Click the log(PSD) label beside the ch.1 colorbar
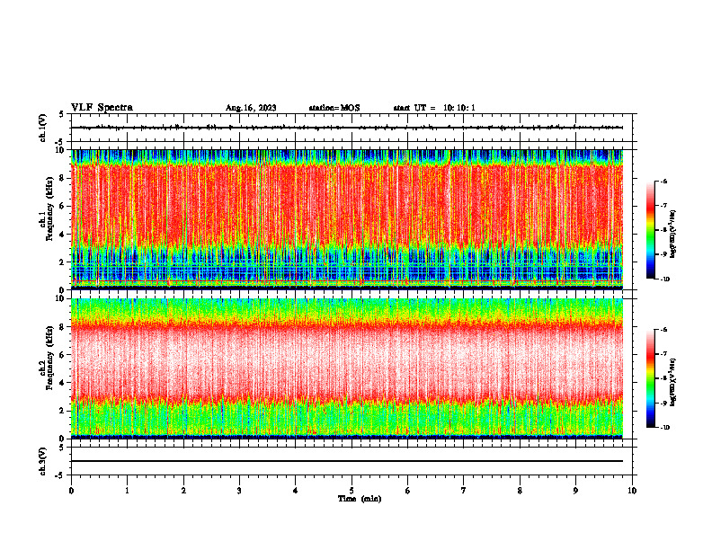 [673, 234]
